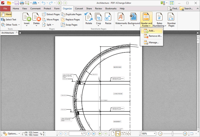Select single page layout
This screenshot has width=200, height=137.
pyautogui.click(x=113, y=134)
